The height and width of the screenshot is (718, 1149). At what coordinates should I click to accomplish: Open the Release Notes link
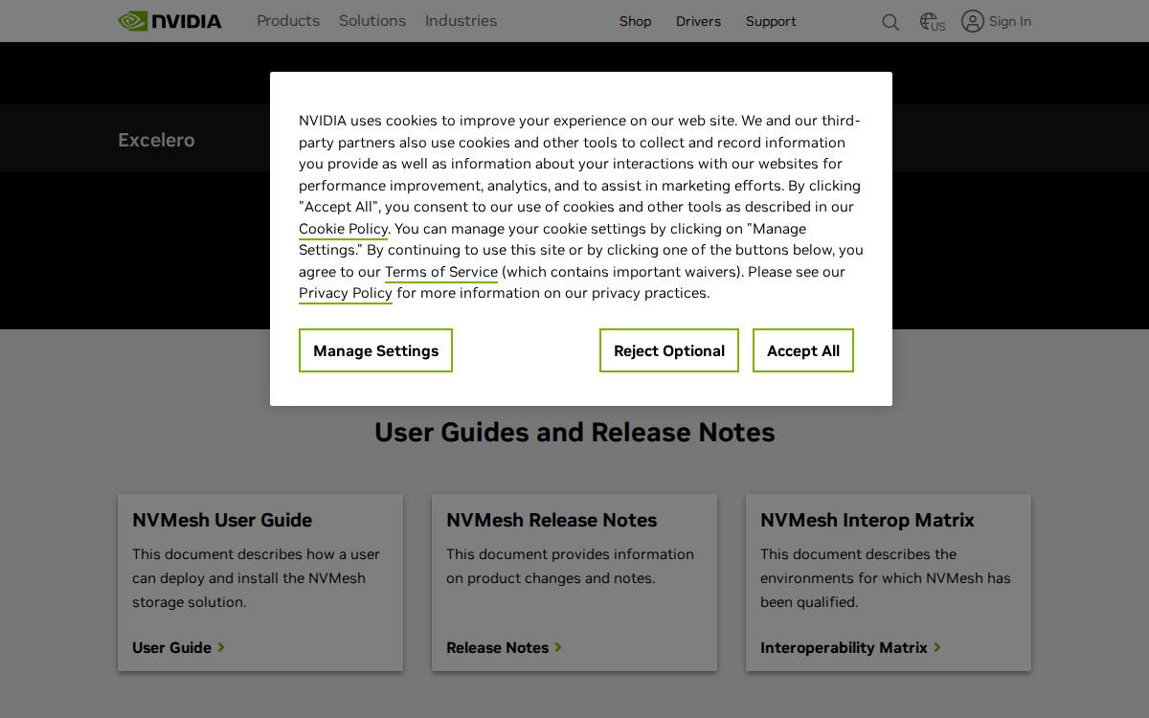click(x=497, y=647)
